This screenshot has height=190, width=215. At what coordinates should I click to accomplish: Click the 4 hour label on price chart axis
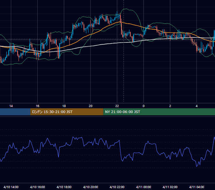(x=197, y=106)
